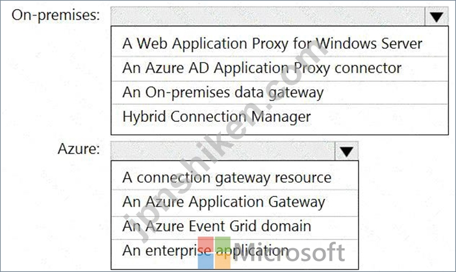Click the Microsoft watermark text
Viewport: 456px width, 272px height.
tap(289, 253)
